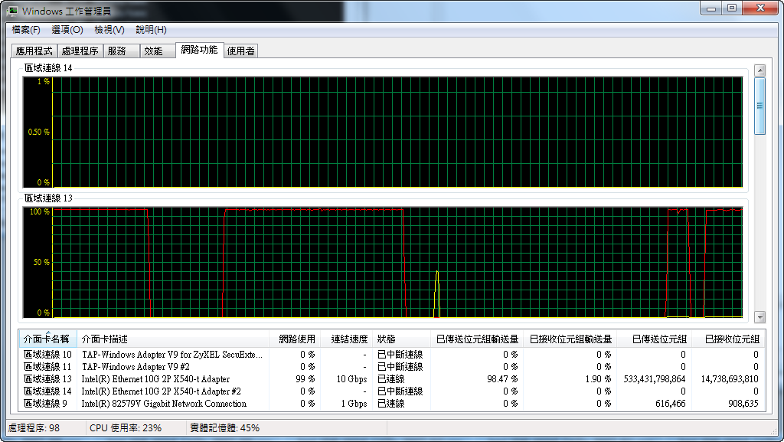Click the 99 % network usage cell

click(x=305, y=379)
